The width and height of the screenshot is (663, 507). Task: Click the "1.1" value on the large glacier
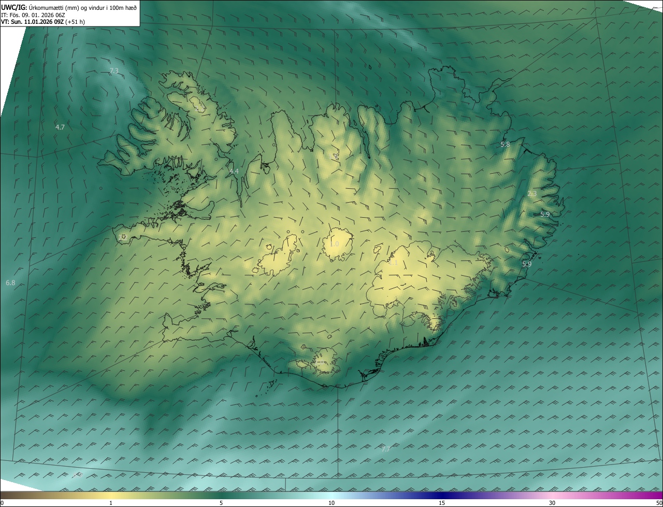[393, 263]
